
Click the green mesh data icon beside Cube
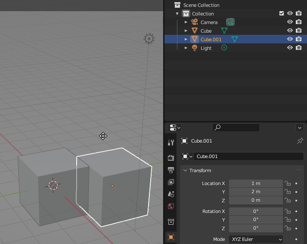click(224, 30)
